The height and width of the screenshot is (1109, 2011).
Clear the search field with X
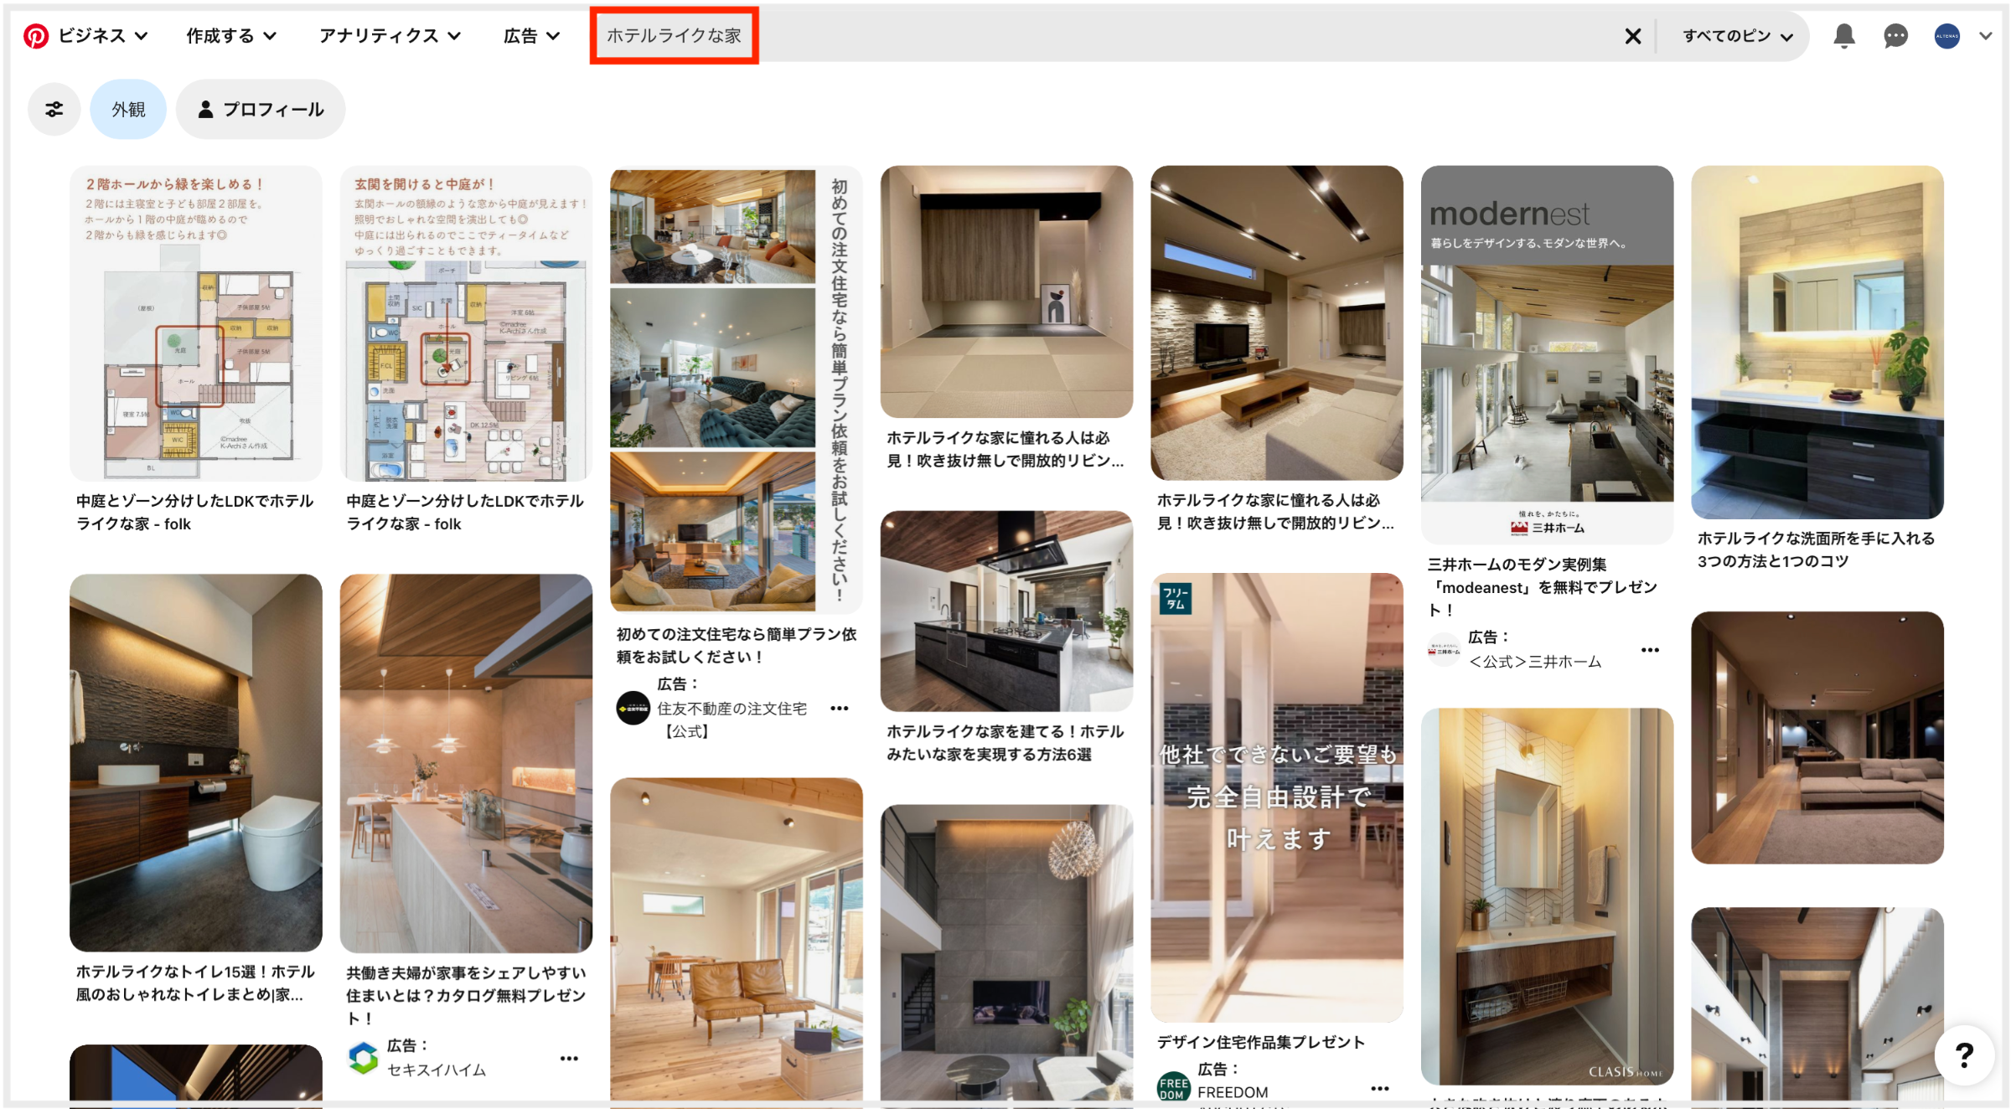[x=1632, y=36]
